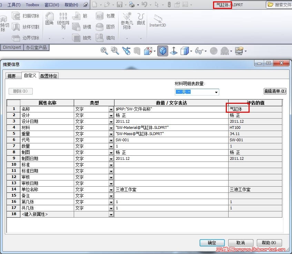Confirm with the 确定 button
This screenshot has height=254, width=292.
pyautogui.click(x=212, y=242)
